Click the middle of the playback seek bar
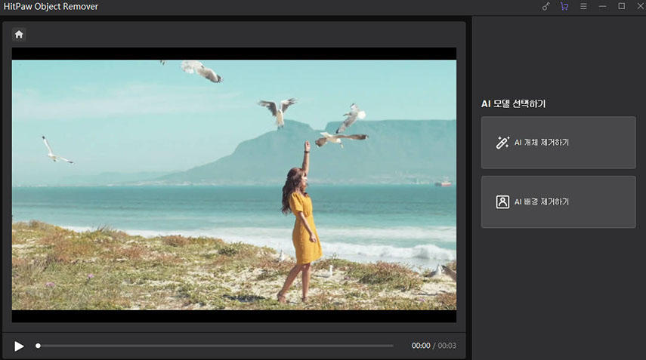Viewport: 646px width, 360px height. click(215, 346)
